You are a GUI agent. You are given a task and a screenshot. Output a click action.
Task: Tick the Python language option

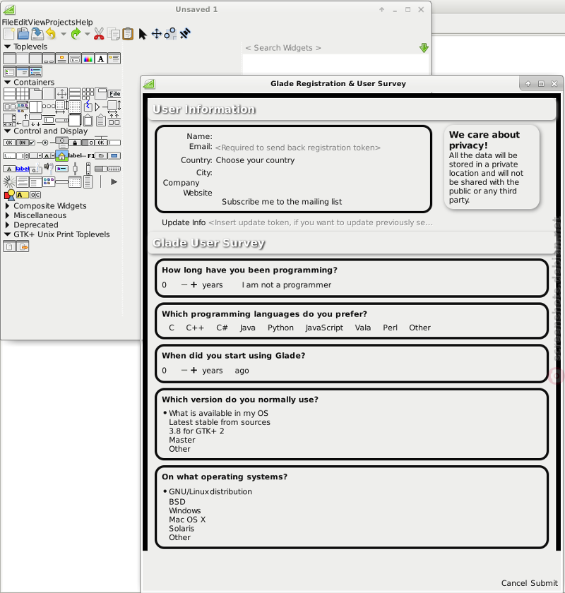(280, 328)
